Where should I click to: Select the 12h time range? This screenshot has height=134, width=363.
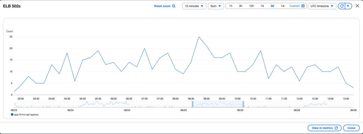click(x=251, y=6)
